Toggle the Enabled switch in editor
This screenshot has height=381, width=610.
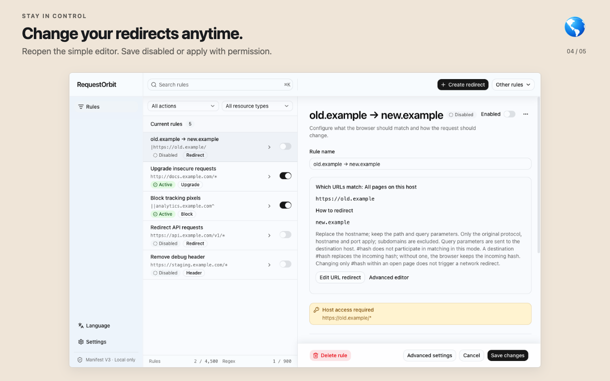point(509,114)
